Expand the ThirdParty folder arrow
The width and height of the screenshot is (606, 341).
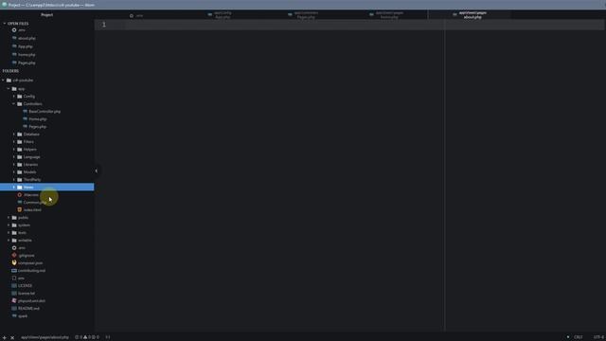[14, 180]
